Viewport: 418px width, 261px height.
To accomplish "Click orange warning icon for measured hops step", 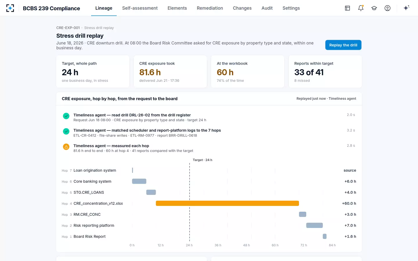I will point(66,147).
